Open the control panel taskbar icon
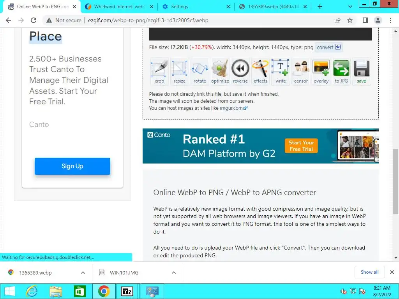399x299 pixels. click(x=152, y=291)
